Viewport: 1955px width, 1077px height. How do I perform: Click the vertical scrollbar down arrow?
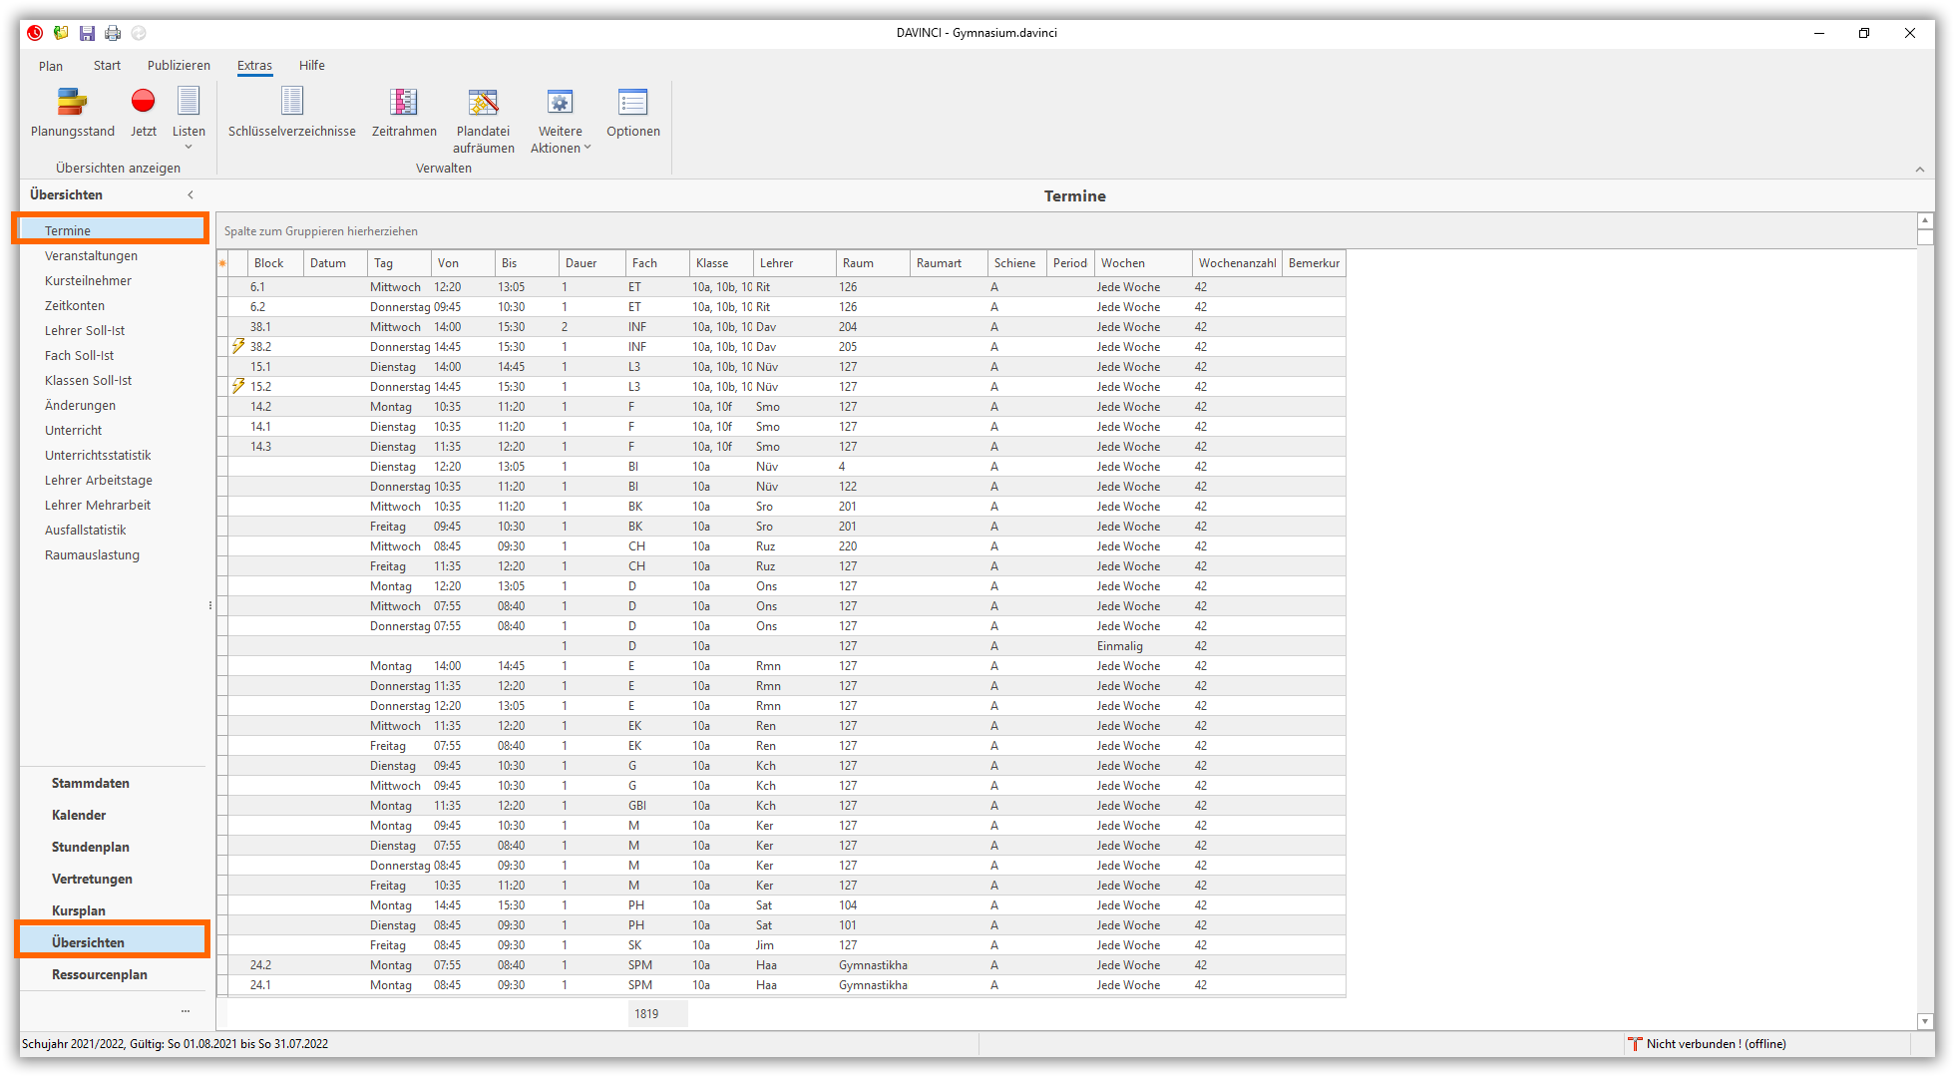[1924, 1021]
